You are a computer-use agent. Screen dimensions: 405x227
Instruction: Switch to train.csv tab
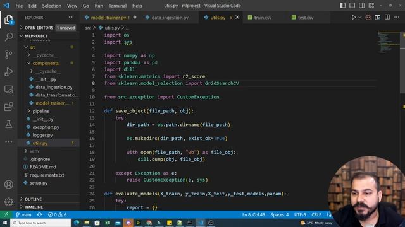coord(263,18)
